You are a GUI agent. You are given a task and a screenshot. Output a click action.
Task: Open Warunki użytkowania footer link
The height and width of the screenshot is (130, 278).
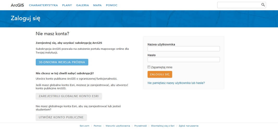click(118, 126)
